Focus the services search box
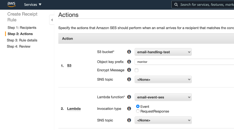The height and width of the screenshot is (130, 234). pos(206,5)
